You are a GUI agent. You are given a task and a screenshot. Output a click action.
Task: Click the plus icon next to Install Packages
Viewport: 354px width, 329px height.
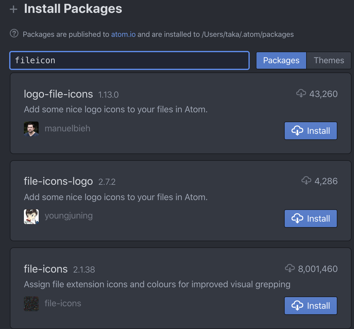pyautogui.click(x=13, y=9)
